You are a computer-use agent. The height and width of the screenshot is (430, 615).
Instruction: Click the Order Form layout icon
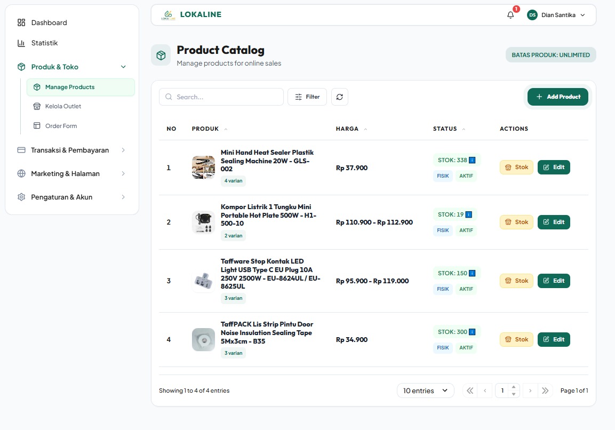[x=37, y=125]
